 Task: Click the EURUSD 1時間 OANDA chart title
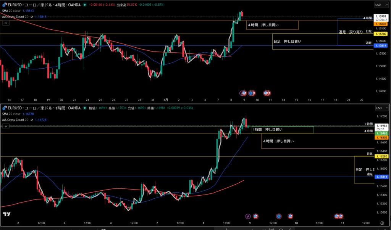(x=42, y=108)
